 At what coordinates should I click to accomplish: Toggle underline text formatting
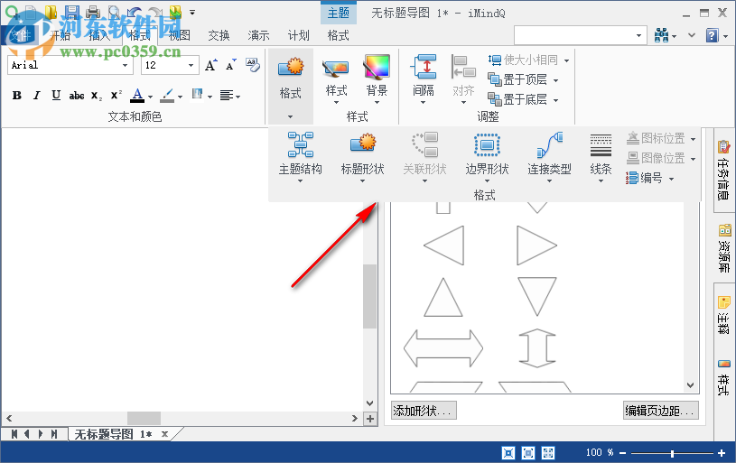[x=56, y=96]
